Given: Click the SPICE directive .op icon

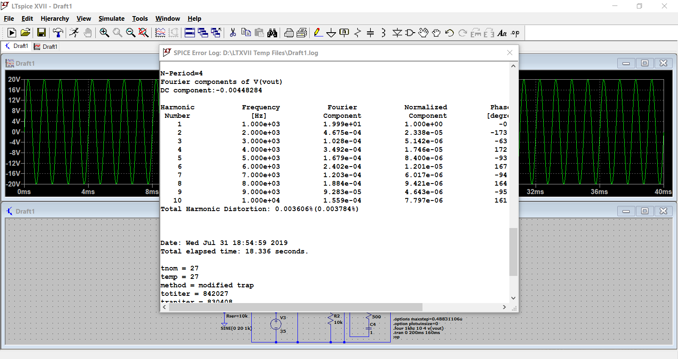Looking at the screenshot, I should point(515,33).
